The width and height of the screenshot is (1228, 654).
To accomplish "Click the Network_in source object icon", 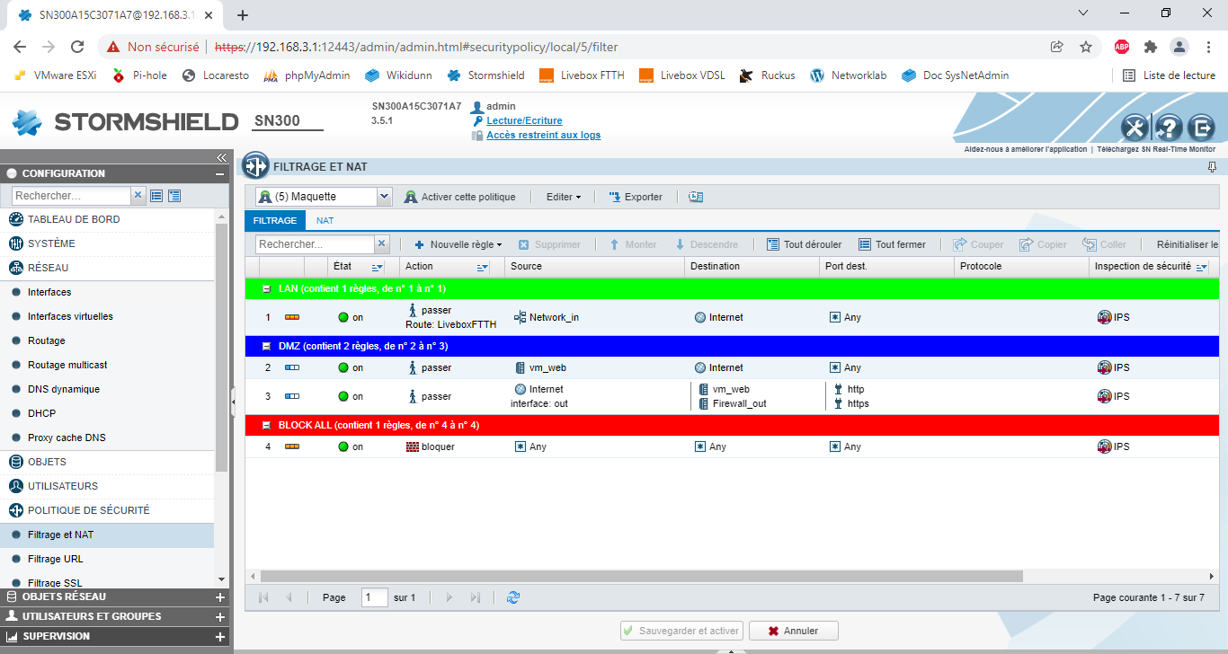I will [520, 317].
